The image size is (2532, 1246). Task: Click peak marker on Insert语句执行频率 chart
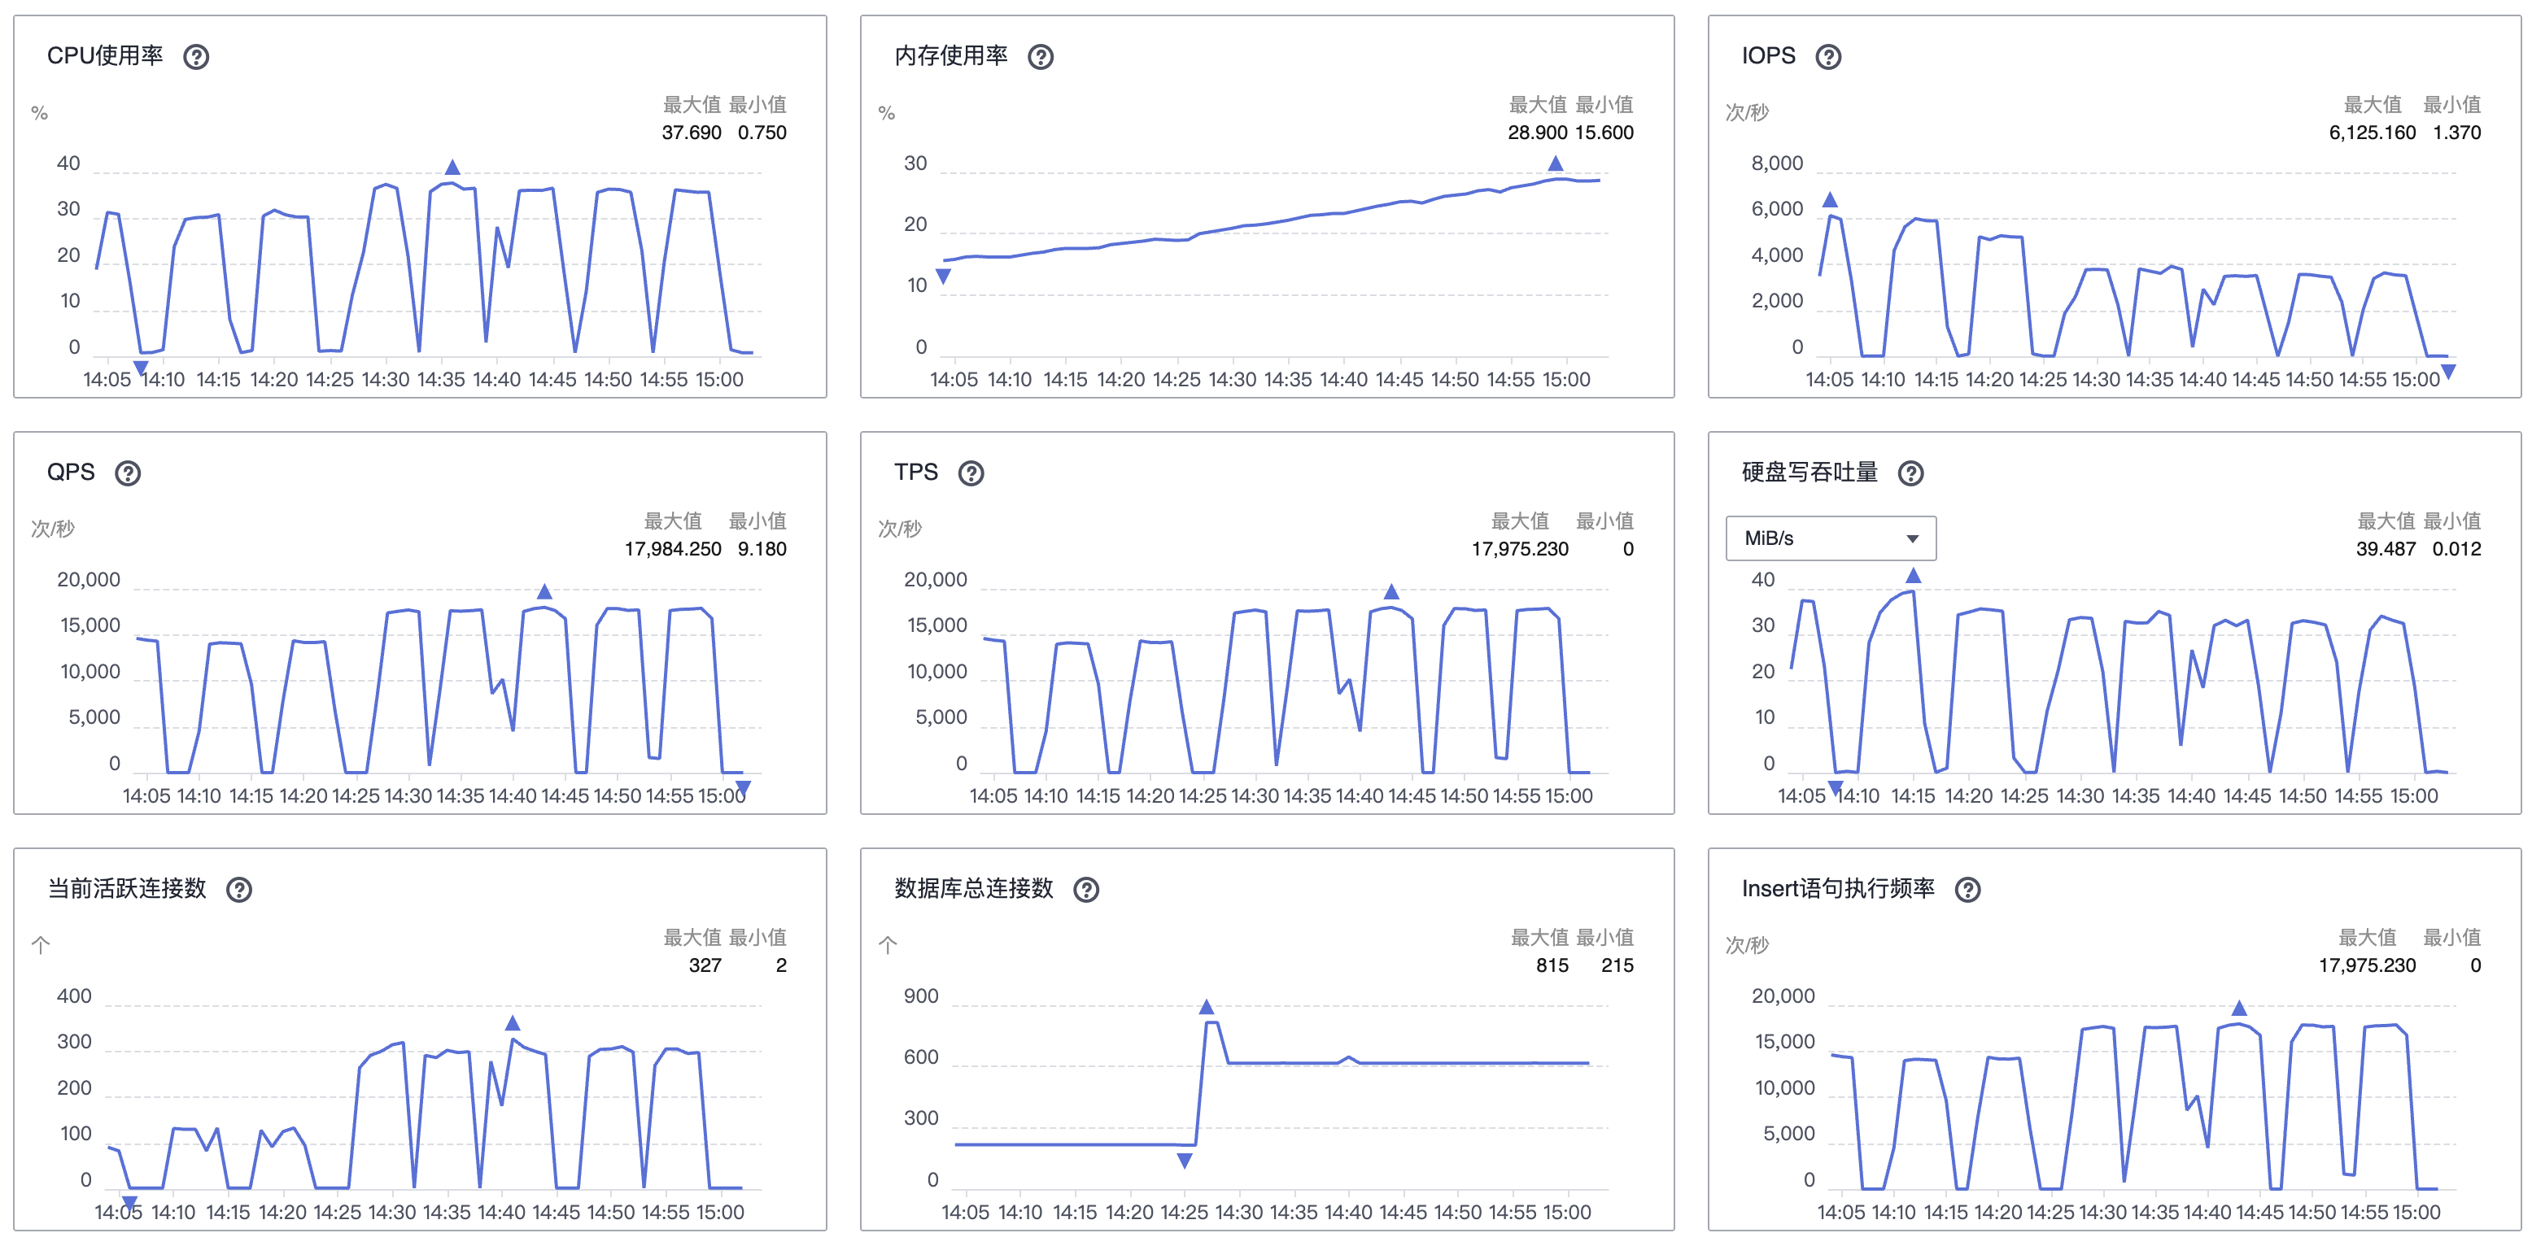click(2238, 1009)
